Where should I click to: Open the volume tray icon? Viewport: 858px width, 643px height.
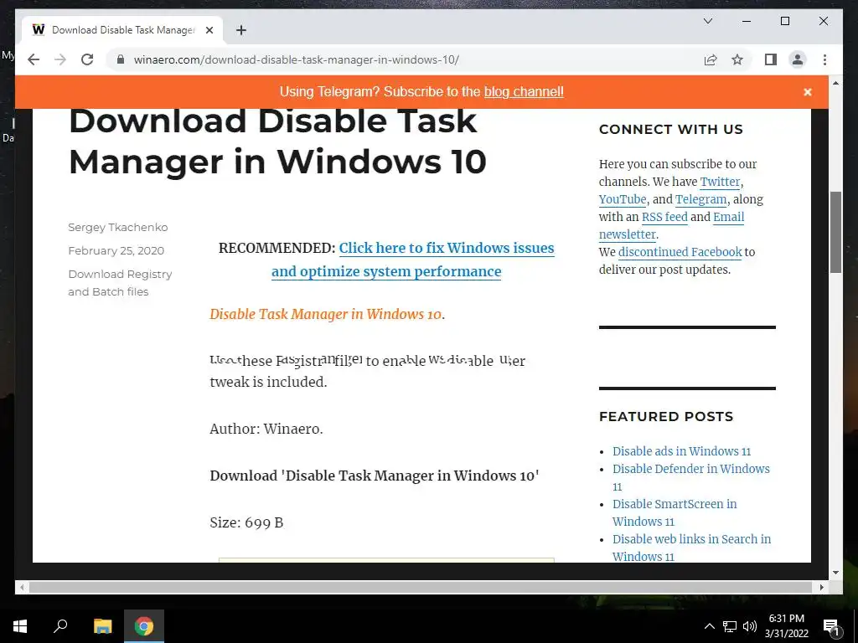750,626
